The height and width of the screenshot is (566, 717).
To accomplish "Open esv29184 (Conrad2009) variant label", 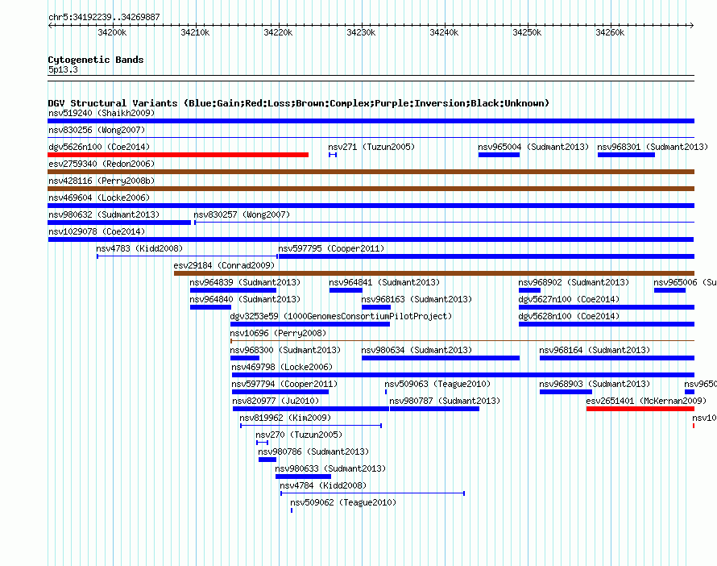I will coord(224,265).
